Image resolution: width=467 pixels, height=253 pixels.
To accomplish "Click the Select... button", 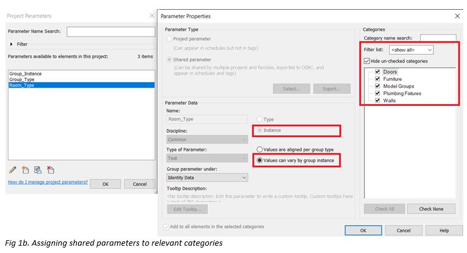I will tap(291, 89).
